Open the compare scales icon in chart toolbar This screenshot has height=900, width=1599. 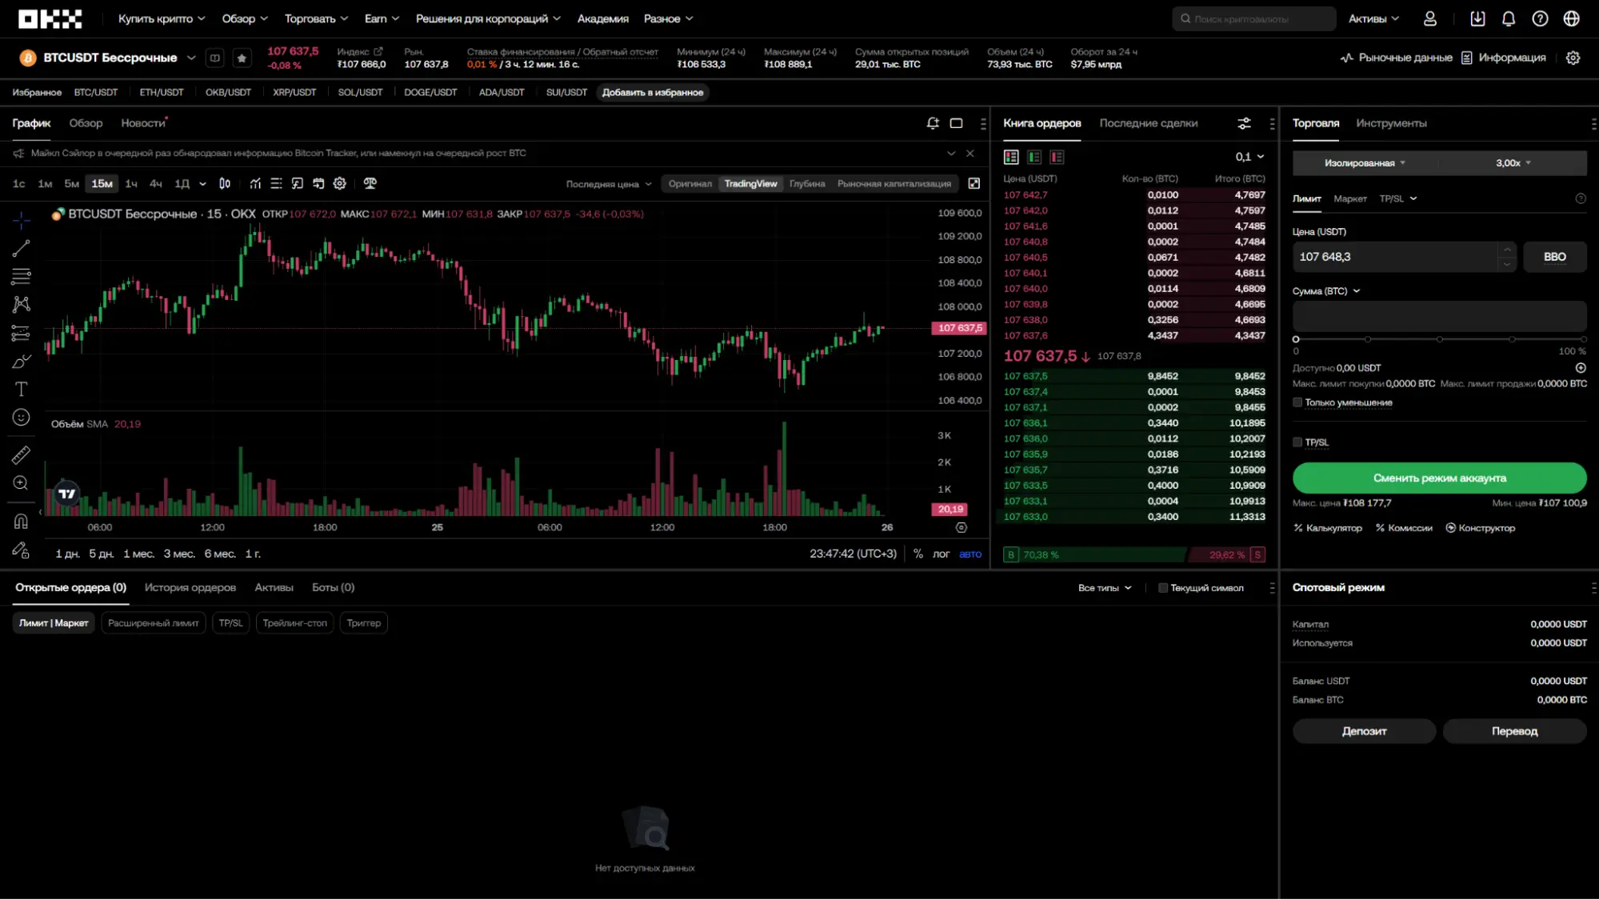[370, 183]
